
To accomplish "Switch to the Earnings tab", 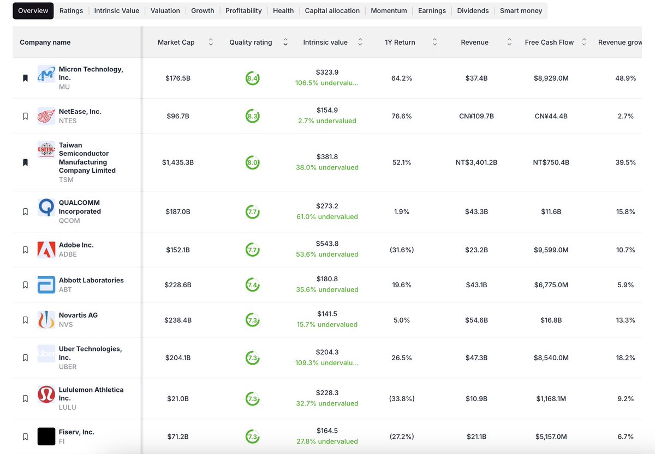I will pos(432,10).
